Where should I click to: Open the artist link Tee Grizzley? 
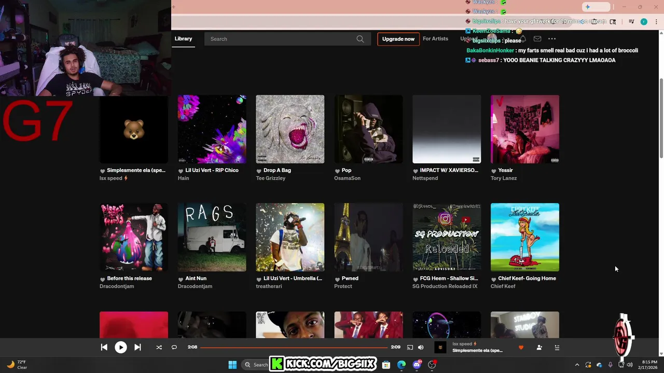tap(271, 178)
